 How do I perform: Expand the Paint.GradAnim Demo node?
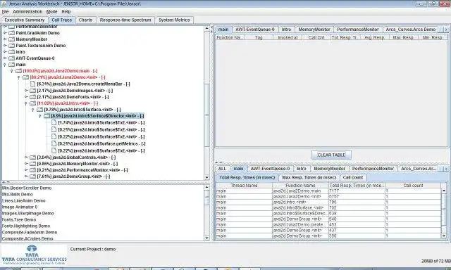pyautogui.click(x=5, y=33)
